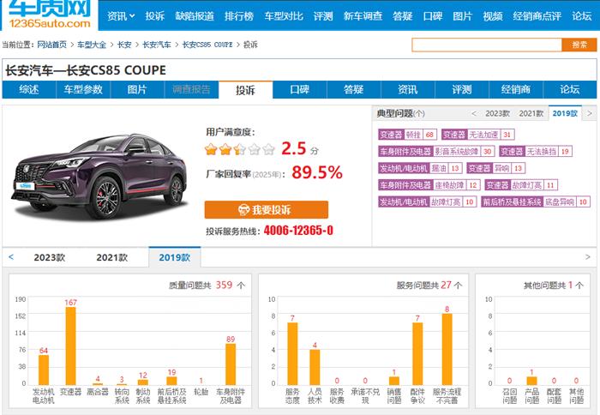Click the 变速器 无法加速 31 tag

click(x=478, y=135)
